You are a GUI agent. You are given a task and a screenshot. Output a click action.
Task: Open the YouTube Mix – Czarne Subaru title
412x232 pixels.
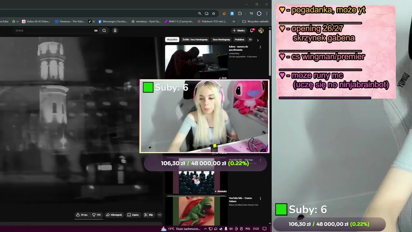point(240,199)
